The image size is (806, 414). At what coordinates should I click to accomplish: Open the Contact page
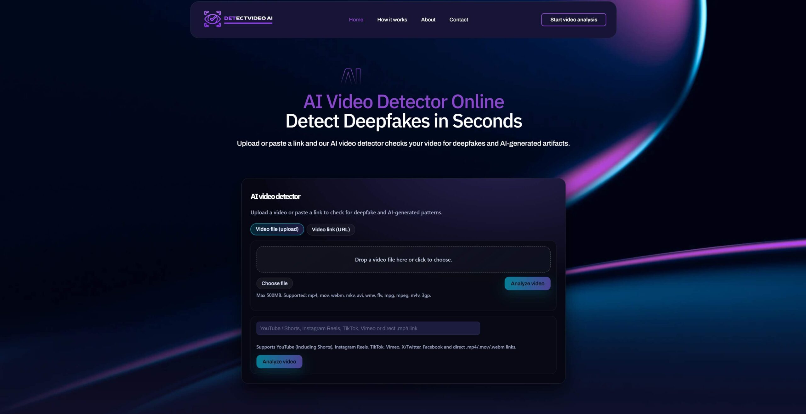pyautogui.click(x=459, y=19)
